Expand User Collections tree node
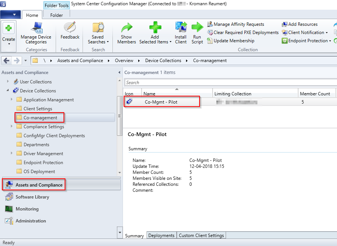337x246 pixels. pyautogui.click(x=8, y=82)
